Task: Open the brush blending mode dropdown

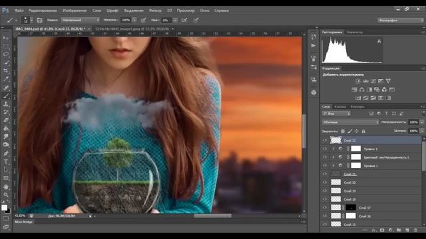Action: click(81, 20)
